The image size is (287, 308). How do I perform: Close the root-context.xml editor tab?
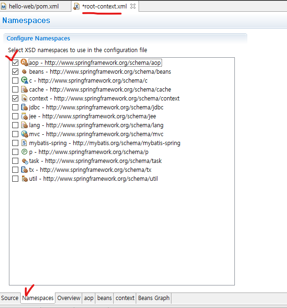coord(133,6)
